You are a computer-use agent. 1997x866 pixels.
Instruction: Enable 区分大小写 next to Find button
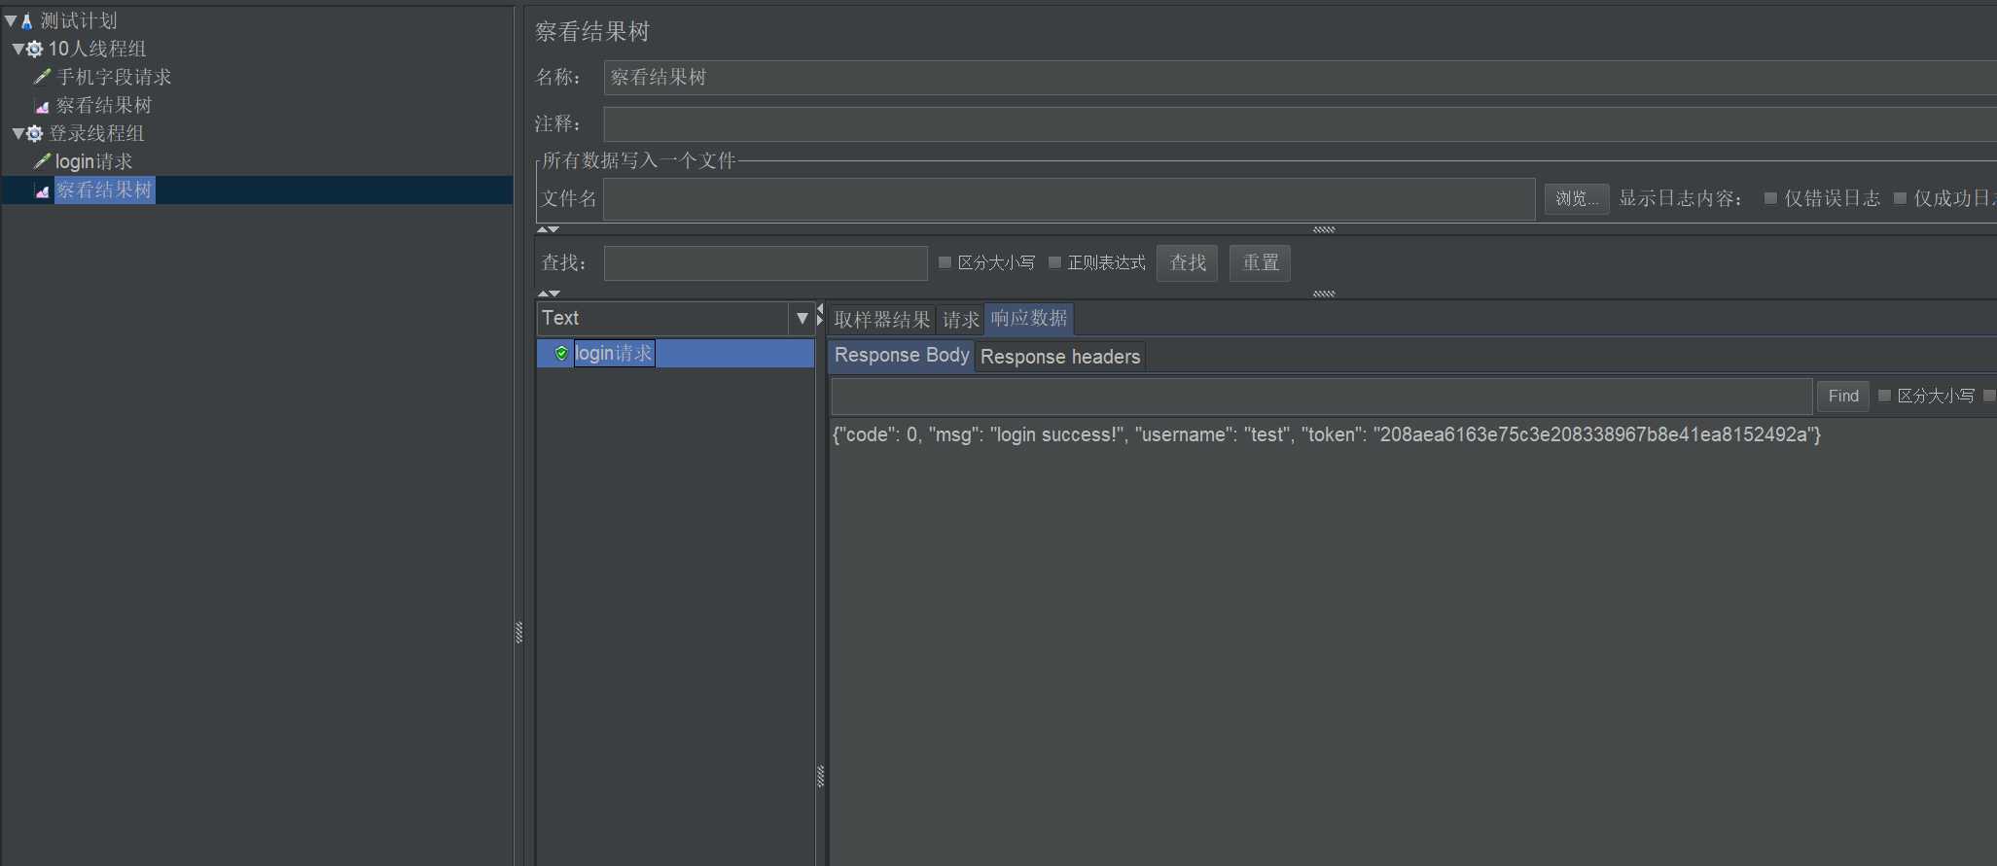coord(1884,396)
